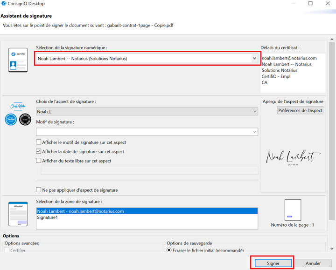Click the certifiO certificate card icon
Screen dimensions: 336x270
[18, 60]
